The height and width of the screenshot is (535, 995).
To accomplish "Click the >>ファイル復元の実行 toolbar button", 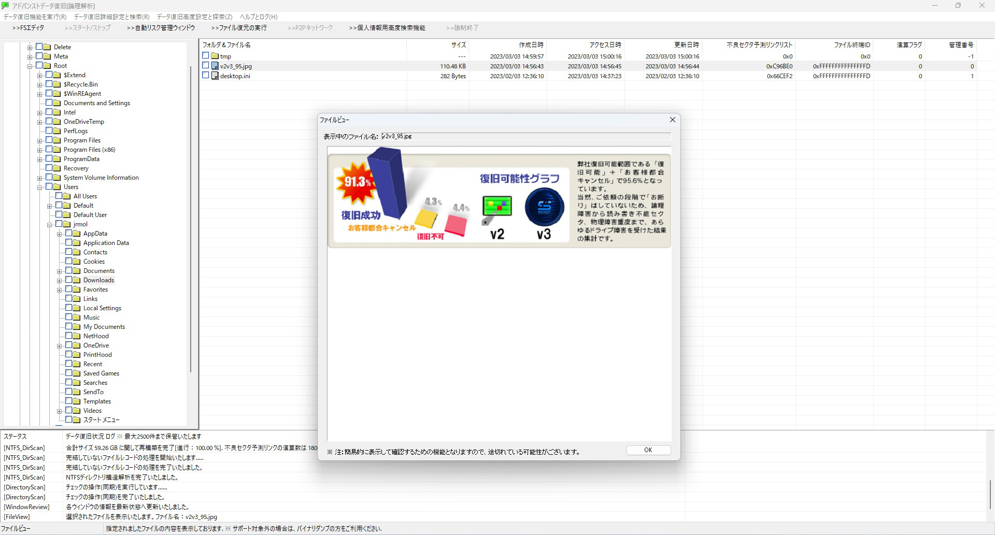I will (x=239, y=28).
